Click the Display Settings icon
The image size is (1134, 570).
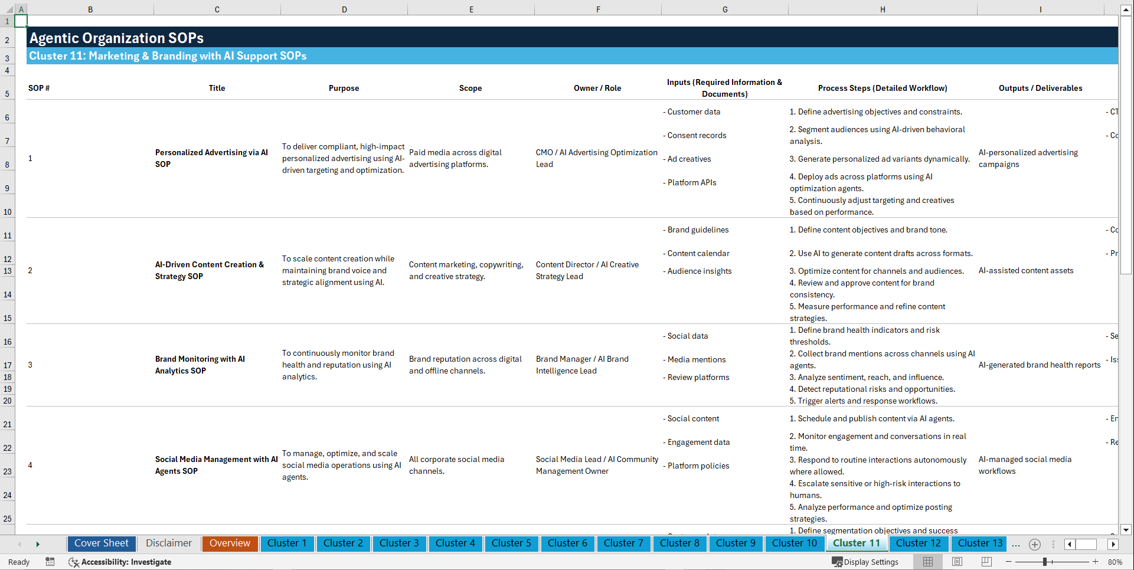838,562
